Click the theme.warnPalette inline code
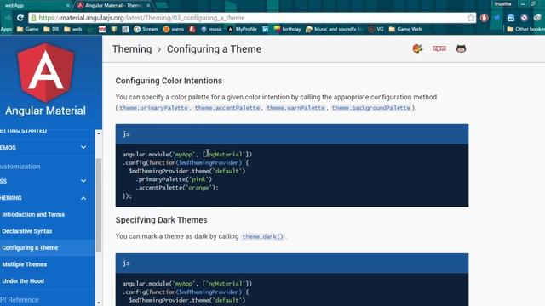This screenshot has width=545, height=306. (x=295, y=108)
